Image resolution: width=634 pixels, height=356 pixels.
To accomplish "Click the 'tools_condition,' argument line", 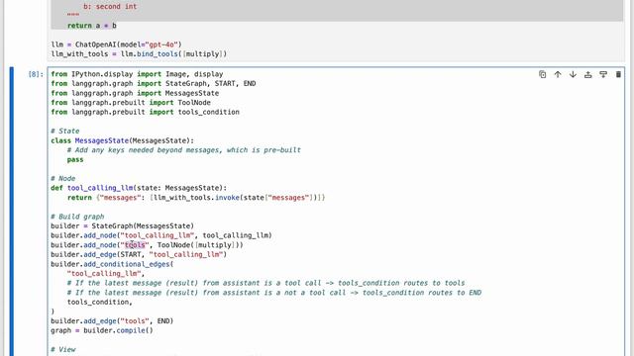I will tap(100, 303).
